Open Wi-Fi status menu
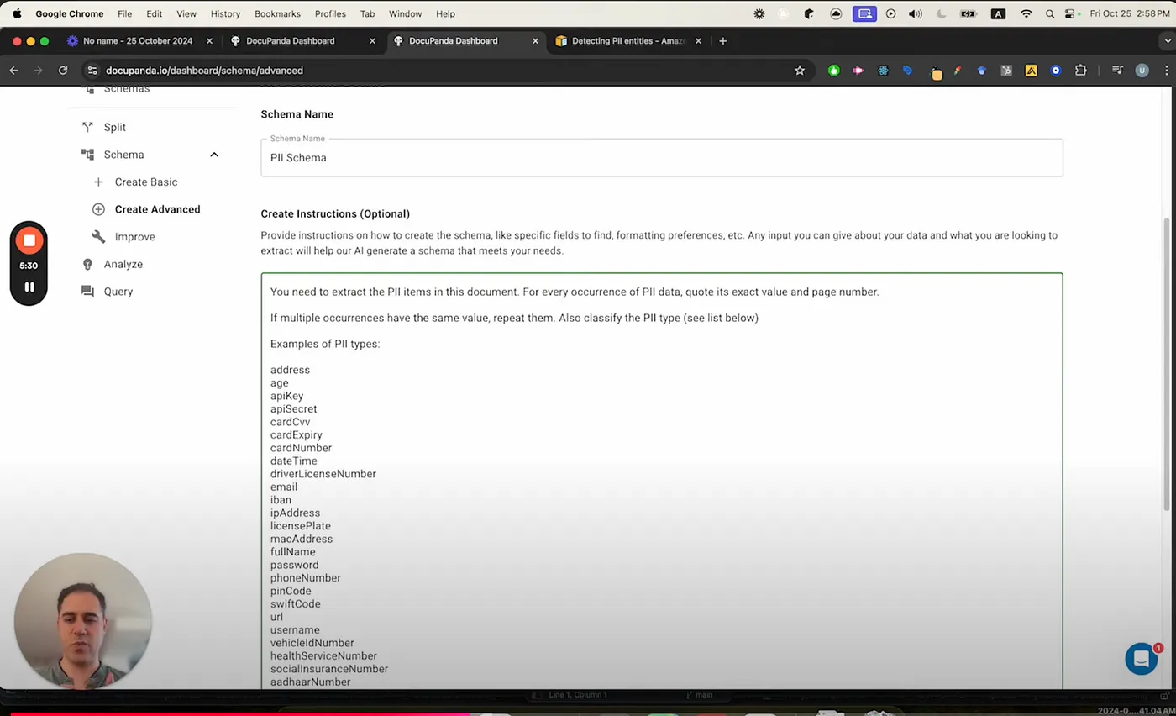 1026,13
